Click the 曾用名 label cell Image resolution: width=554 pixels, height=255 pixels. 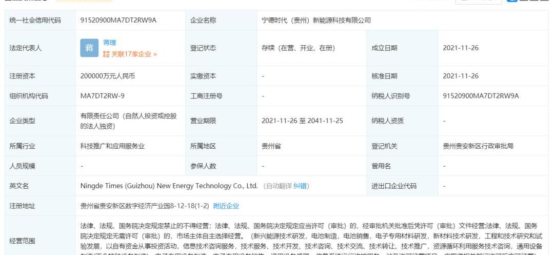tap(403, 166)
